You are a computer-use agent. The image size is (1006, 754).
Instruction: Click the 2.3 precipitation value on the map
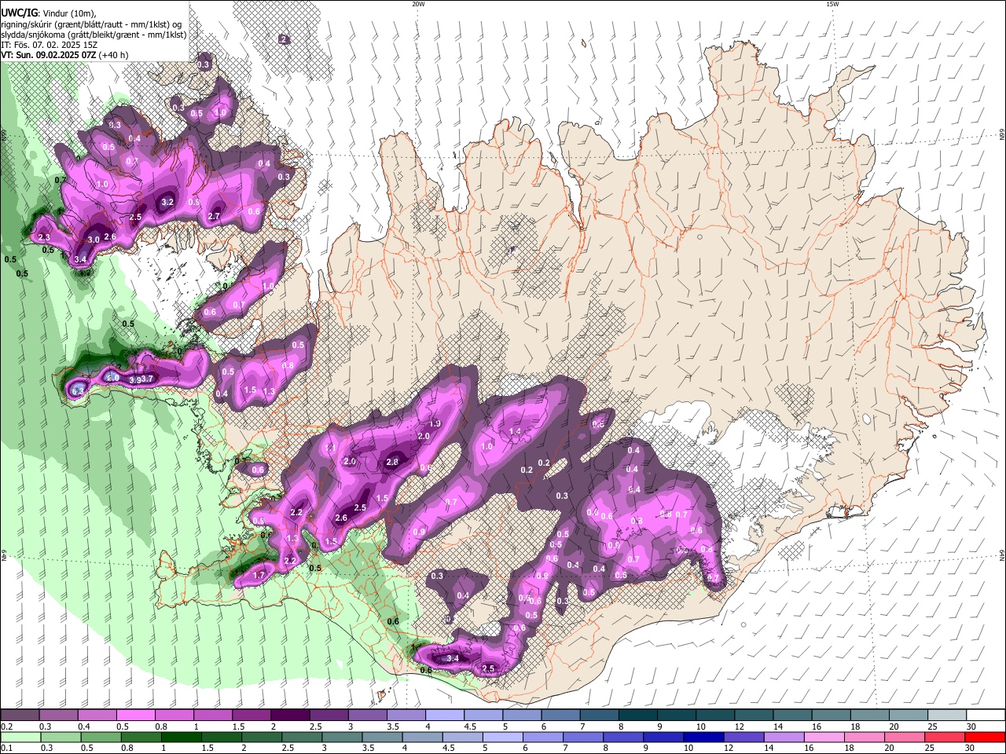point(44,237)
